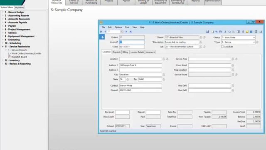
Task: Open the View menu
Action: pos(135,27)
